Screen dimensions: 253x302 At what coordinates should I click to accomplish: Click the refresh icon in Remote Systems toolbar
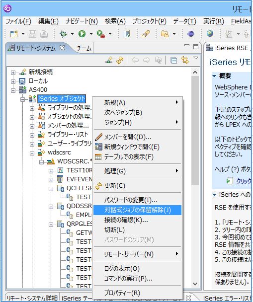(120, 60)
